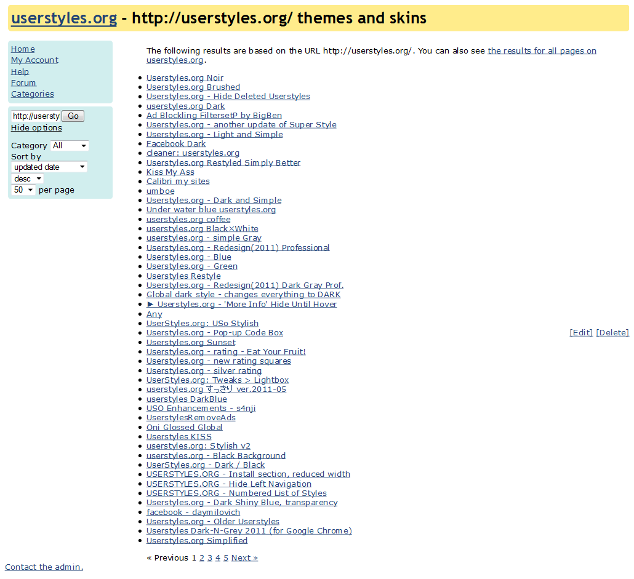
Task: Go to My Account
Action: [34, 60]
